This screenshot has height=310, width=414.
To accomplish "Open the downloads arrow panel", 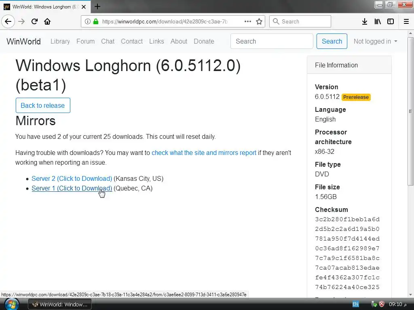I will click(365, 21).
